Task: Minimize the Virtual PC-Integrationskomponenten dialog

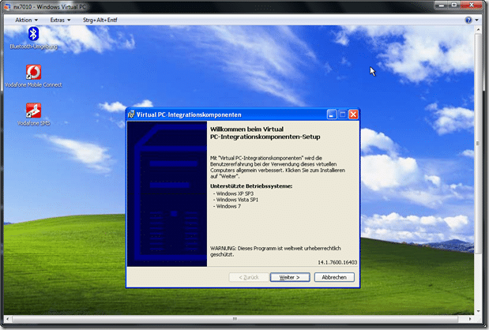Action: tap(332, 114)
